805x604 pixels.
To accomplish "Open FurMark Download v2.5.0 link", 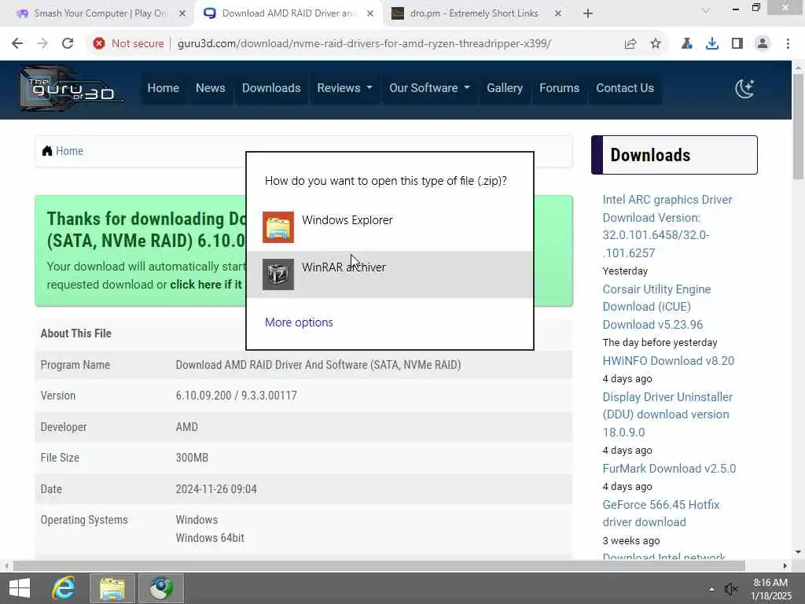I will (x=669, y=469).
